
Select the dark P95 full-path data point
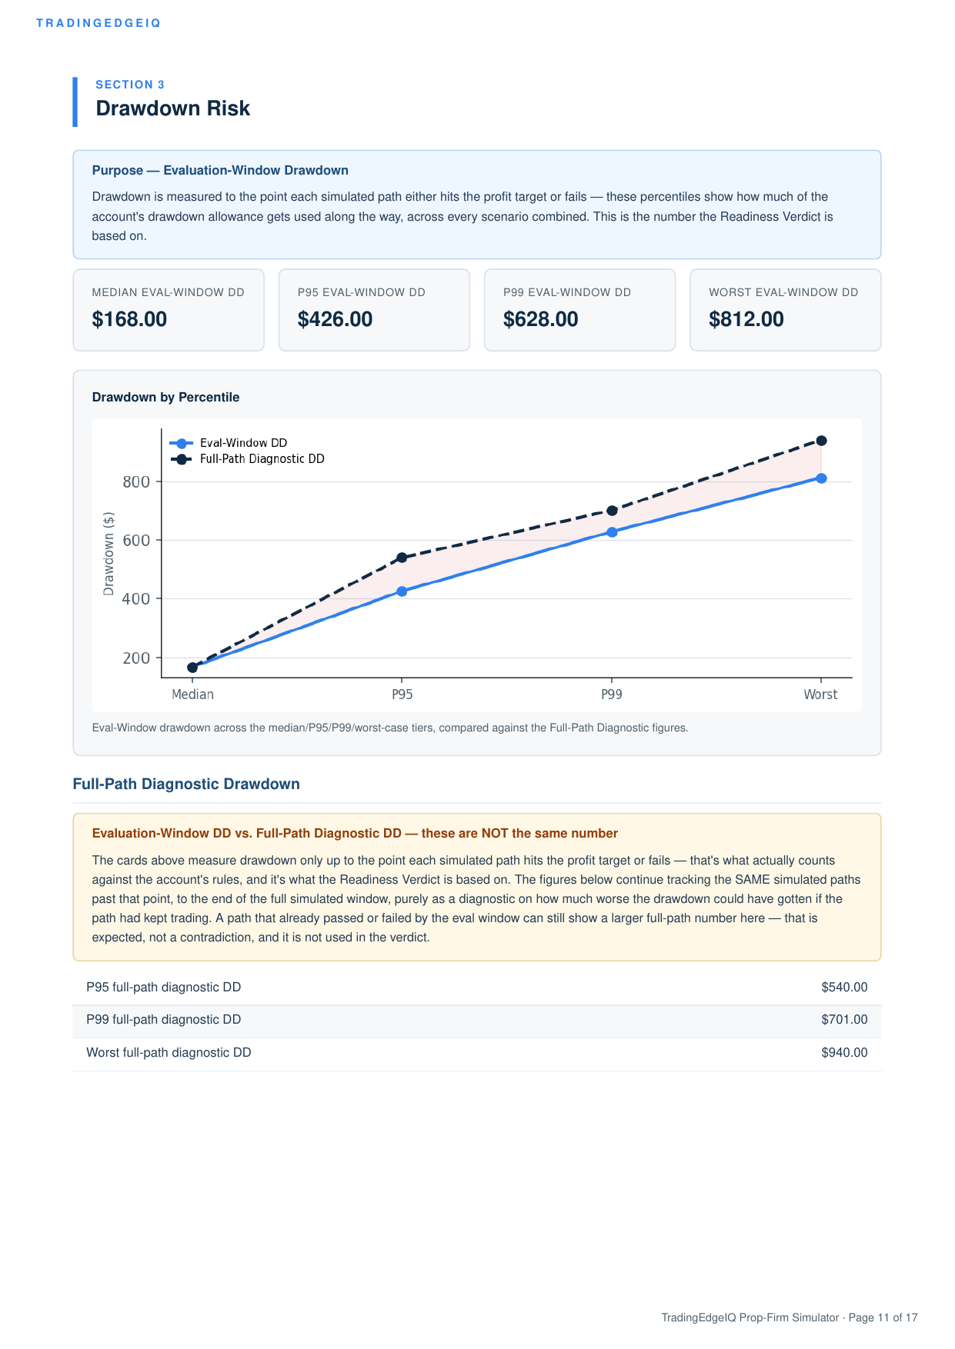(402, 558)
